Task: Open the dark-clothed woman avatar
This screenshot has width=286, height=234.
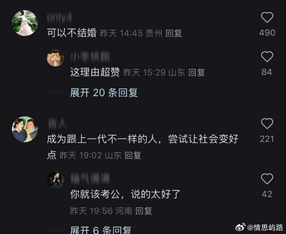Action: [55, 180]
